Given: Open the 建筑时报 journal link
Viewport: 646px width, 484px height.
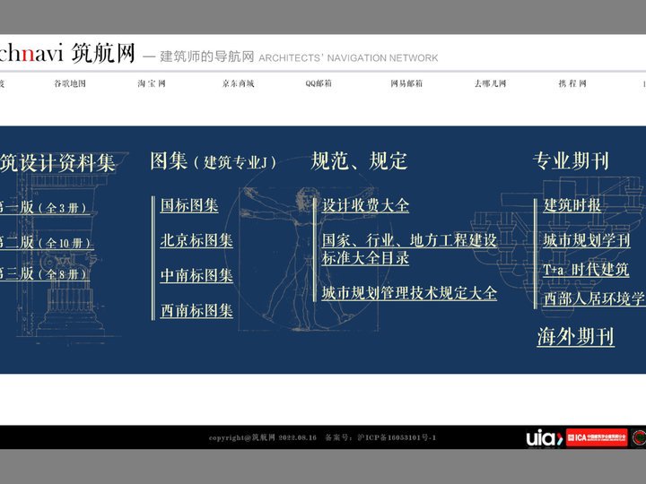Looking at the screenshot, I should click(x=572, y=205).
